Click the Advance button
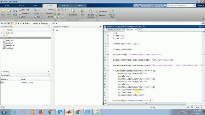This screenshot has height=115, width=205. coord(101,15)
